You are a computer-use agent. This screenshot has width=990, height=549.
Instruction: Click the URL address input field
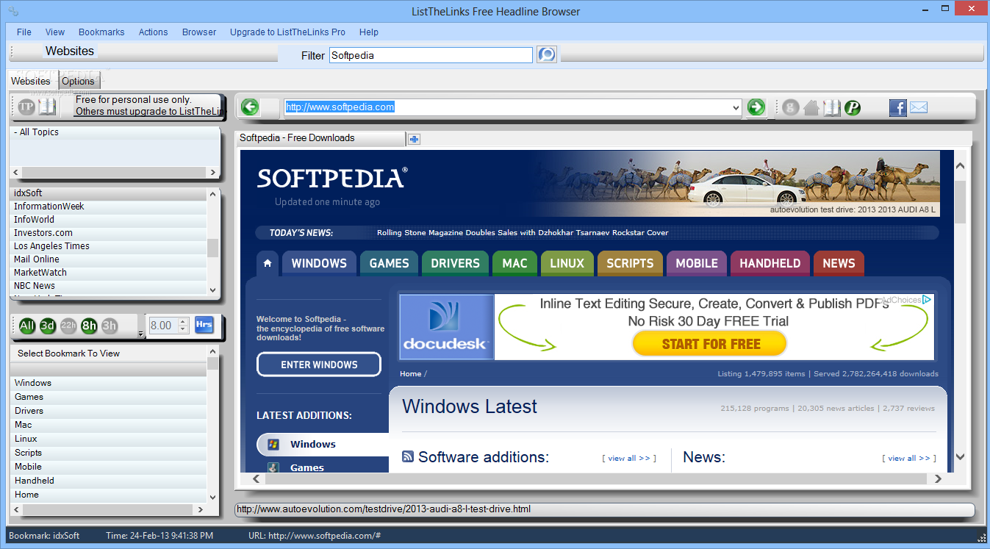pos(508,107)
